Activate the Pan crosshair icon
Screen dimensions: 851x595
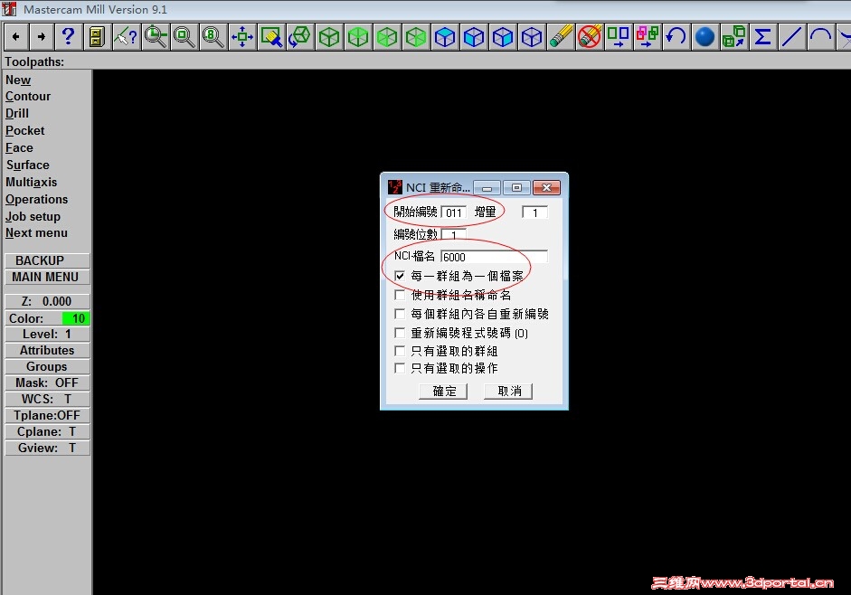point(241,36)
